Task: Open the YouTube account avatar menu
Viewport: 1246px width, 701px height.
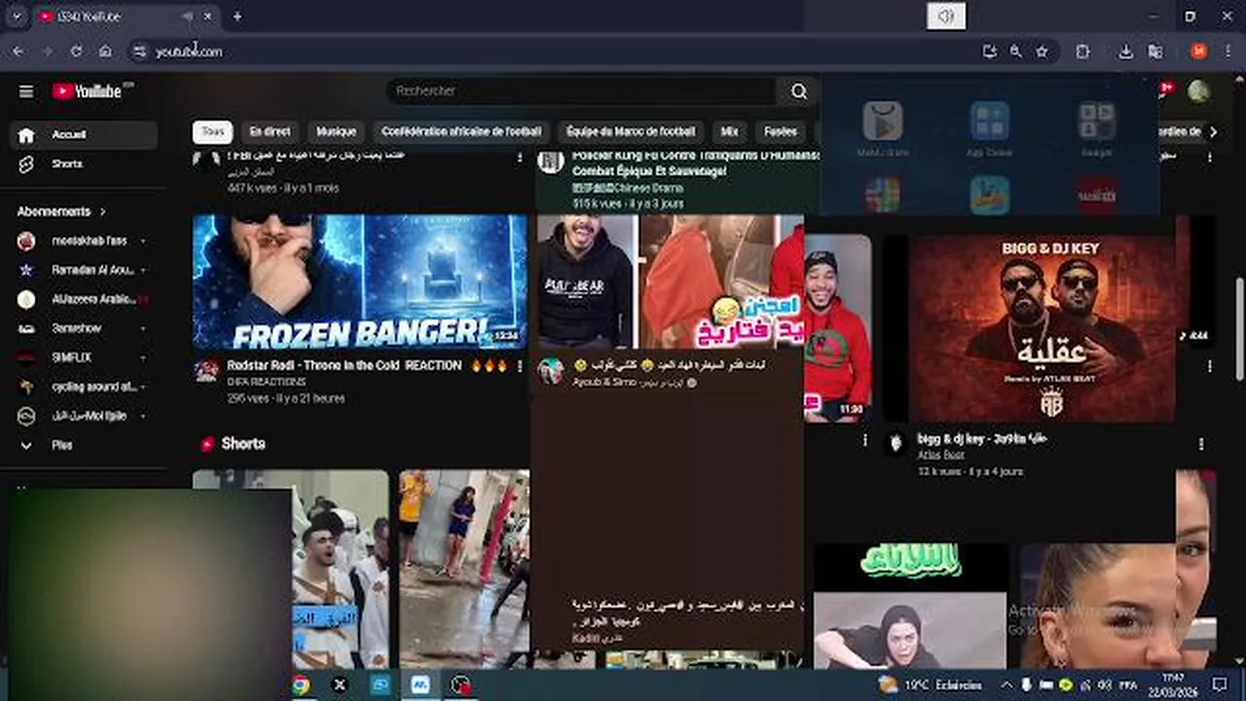Action: coord(1199,92)
